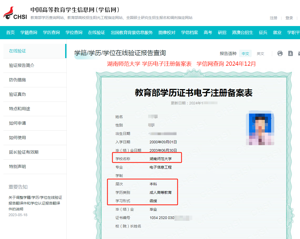Screen dimensions: 300x239
Task: Open 学位查询 in the navigation bar
Action: tap(74, 33)
